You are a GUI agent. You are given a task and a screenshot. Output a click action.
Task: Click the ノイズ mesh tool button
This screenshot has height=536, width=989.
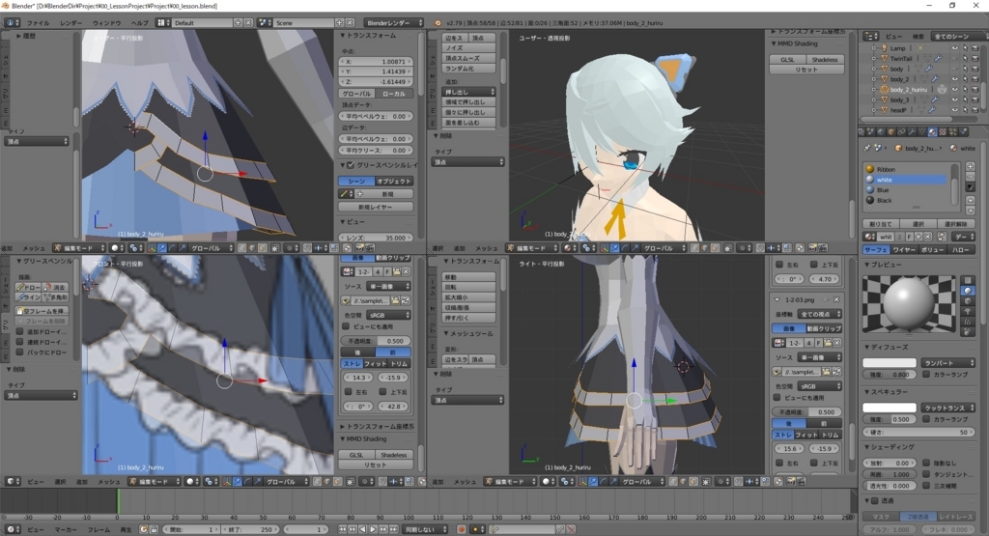tap(468, 48)
